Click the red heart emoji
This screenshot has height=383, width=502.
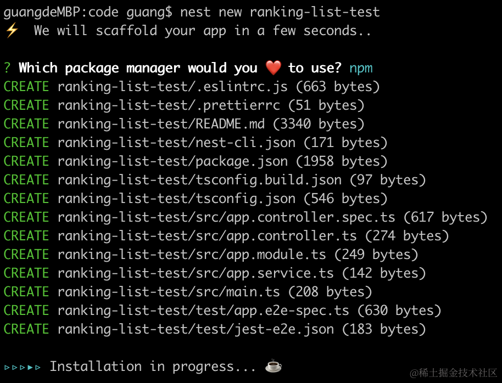click(273, 68)
